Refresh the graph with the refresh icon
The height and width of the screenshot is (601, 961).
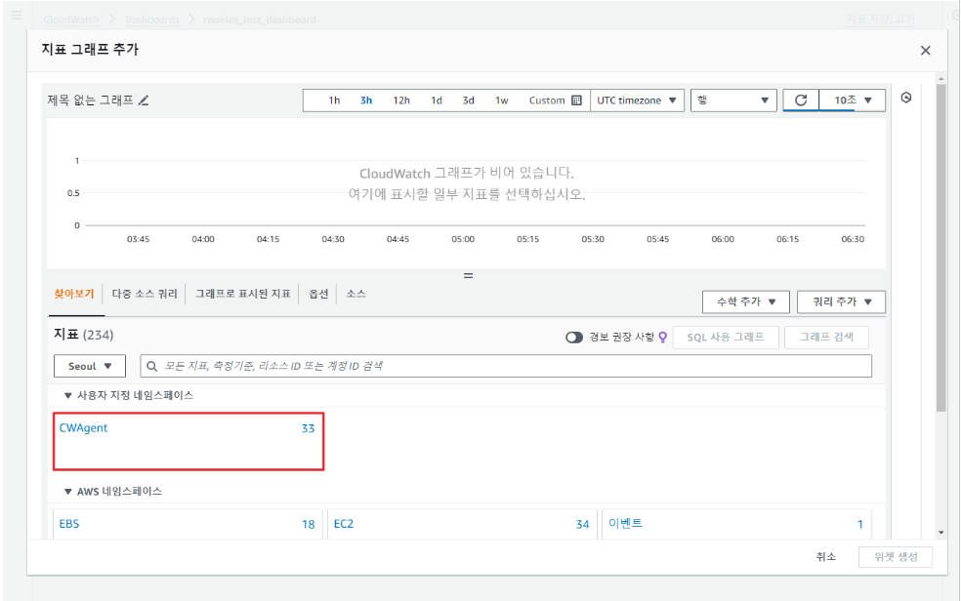[801, 100]
